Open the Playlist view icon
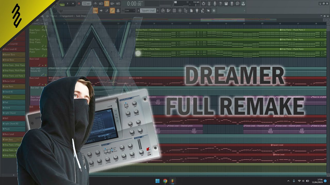Image resolution: width=330 pixels, height=185 pixels. click(x=163, y=11)
